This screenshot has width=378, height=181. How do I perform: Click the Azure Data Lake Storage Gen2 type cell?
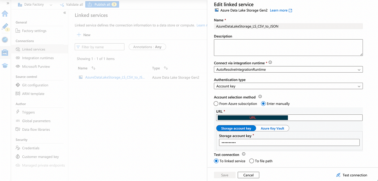click(x=175, y=77)
